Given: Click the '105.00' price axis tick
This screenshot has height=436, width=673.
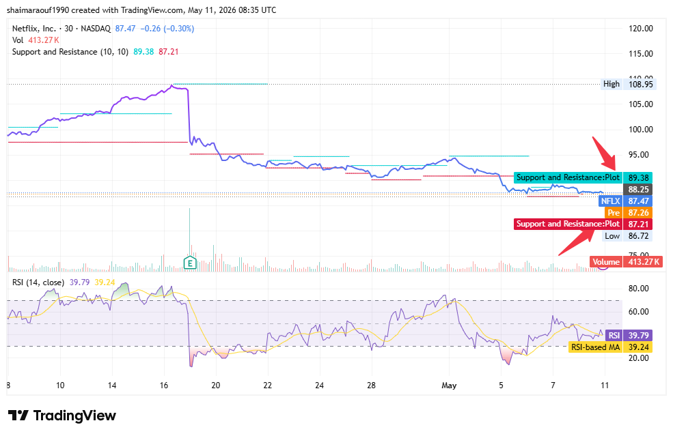Looking at the screenshot, I should 640,104.
